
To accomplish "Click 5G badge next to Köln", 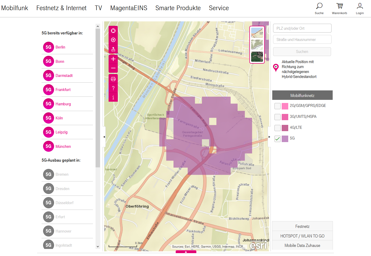I will coord(49,118).
